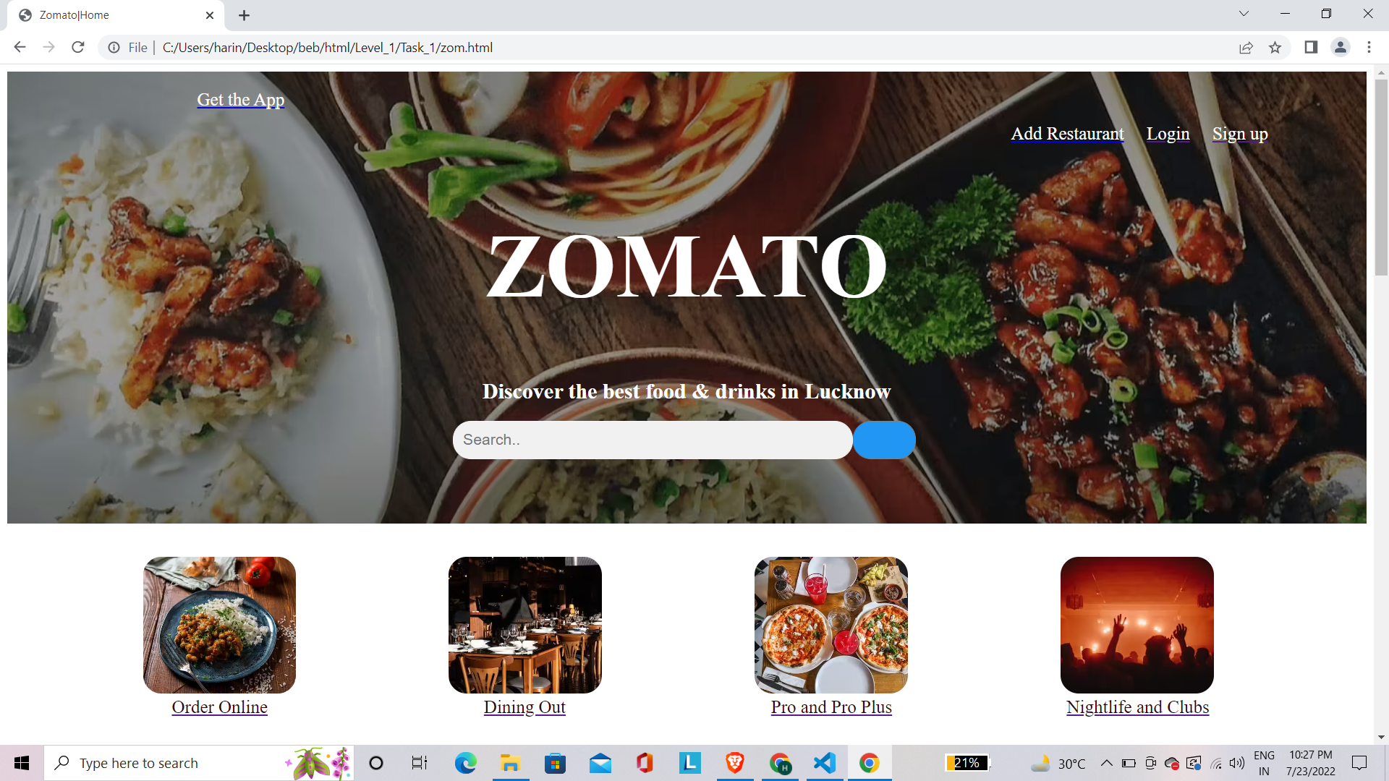The height and width of the screenshot is (781, 1389).
Task: Click the Nightlife and Clubs thumbnail image
Action: pos(1137,625)
